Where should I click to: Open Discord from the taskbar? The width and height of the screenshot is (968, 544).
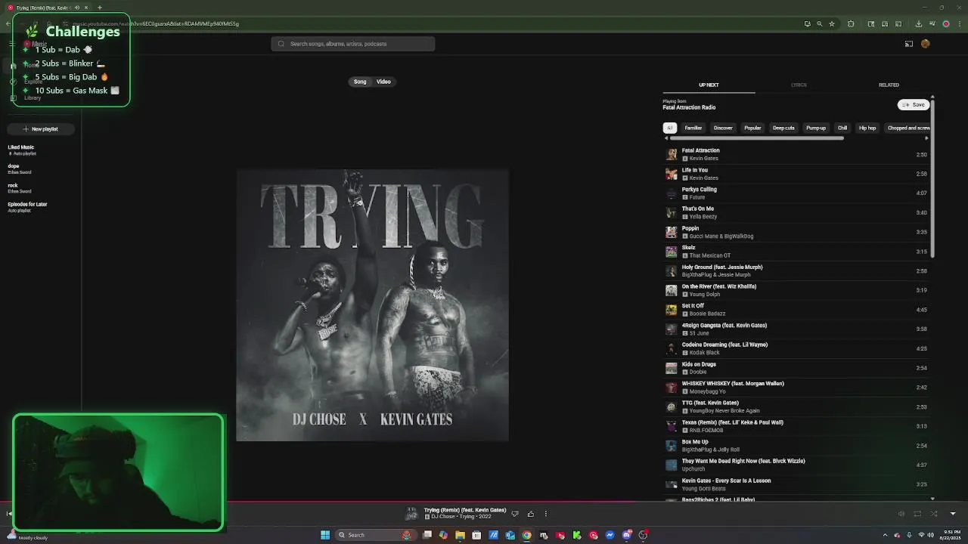click(x=627, y=535)
